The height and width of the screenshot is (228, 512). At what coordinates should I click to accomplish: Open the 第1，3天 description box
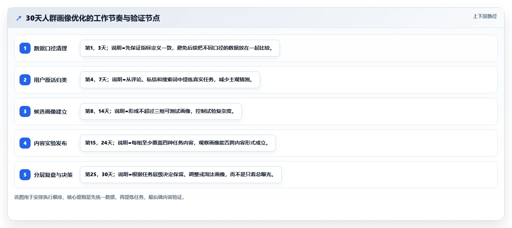pyautogui.click(x=180, y=48)
